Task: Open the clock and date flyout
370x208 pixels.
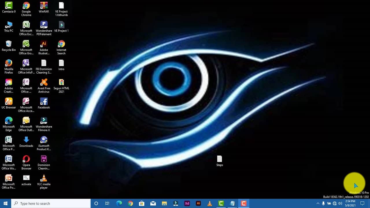Action: [350, 203]
